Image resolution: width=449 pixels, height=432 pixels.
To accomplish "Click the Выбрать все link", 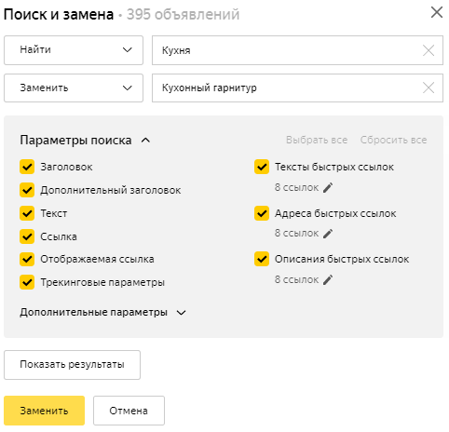I will pyautogui.click(x=317, y=140).
